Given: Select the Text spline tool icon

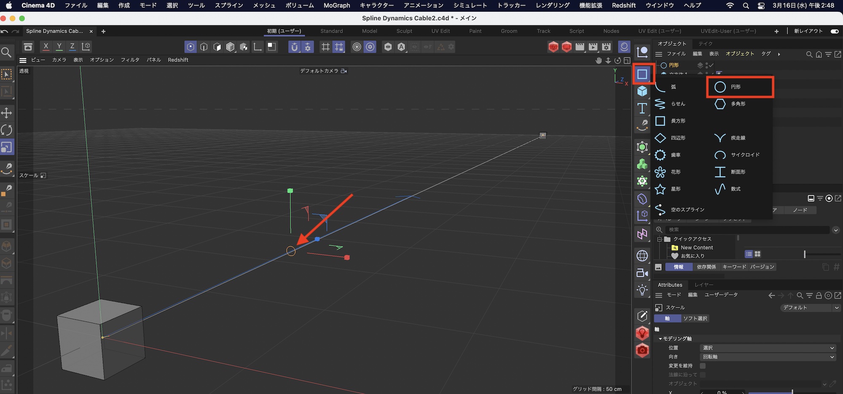Looking at the screenshot, I should tap(642, 108).
